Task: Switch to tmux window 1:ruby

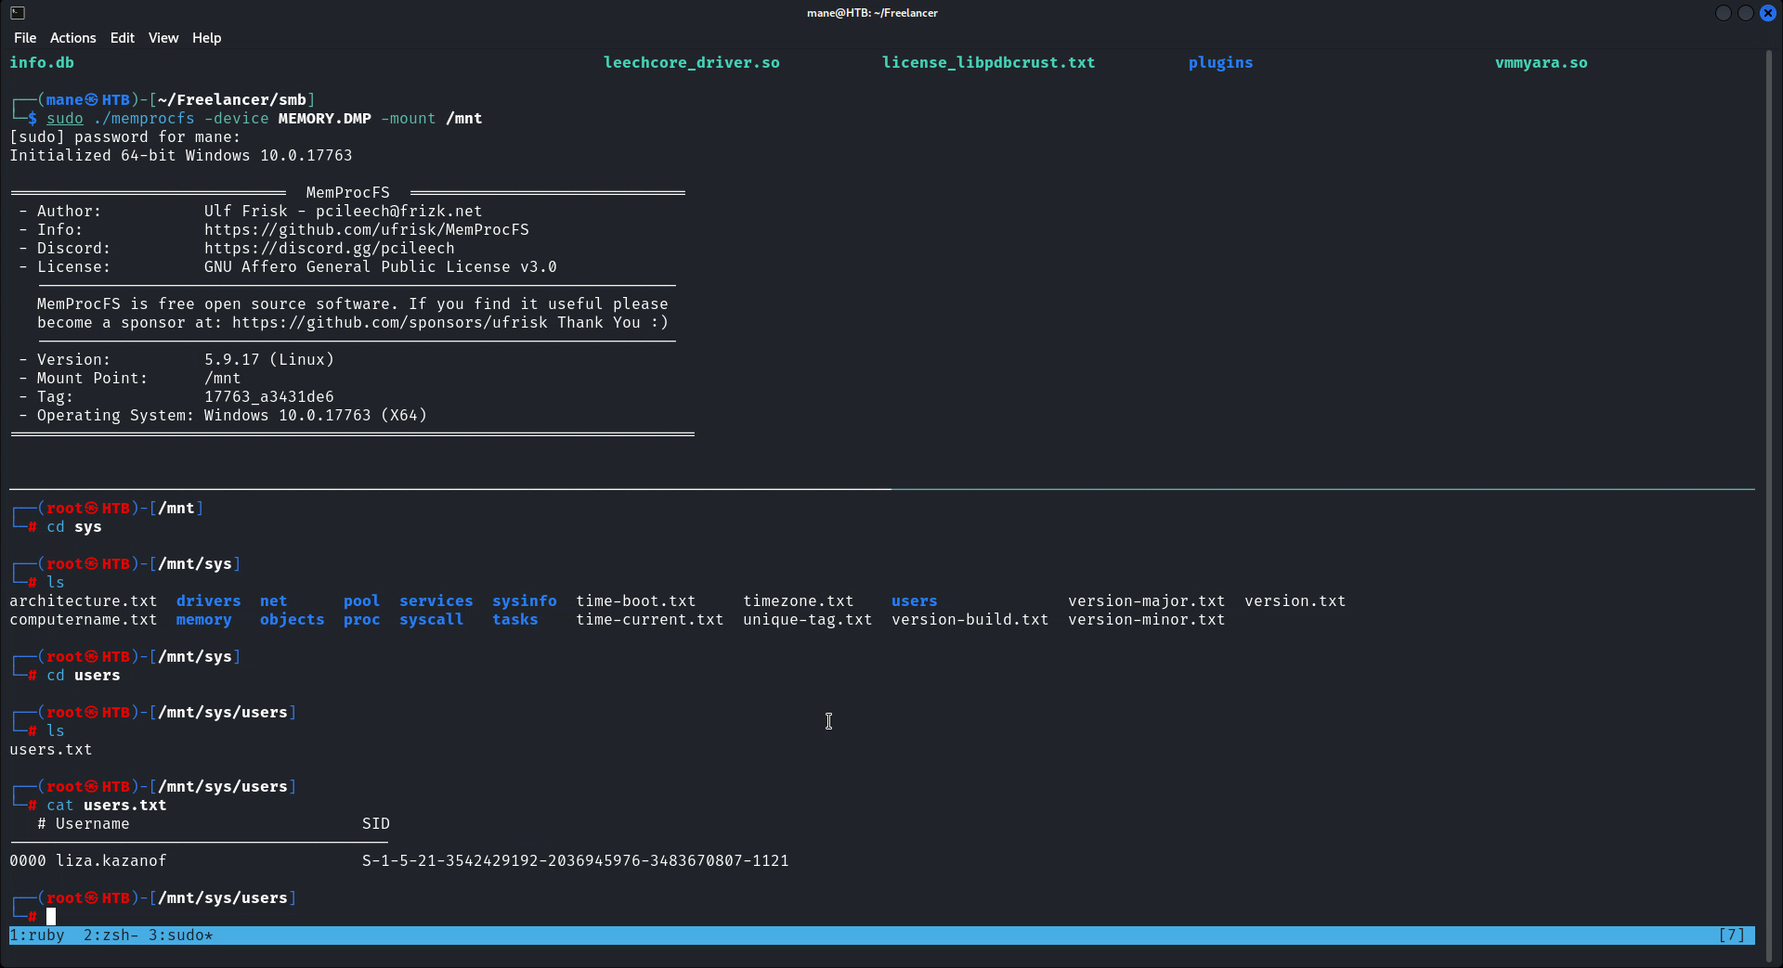Action: click(x=37, y=936)
